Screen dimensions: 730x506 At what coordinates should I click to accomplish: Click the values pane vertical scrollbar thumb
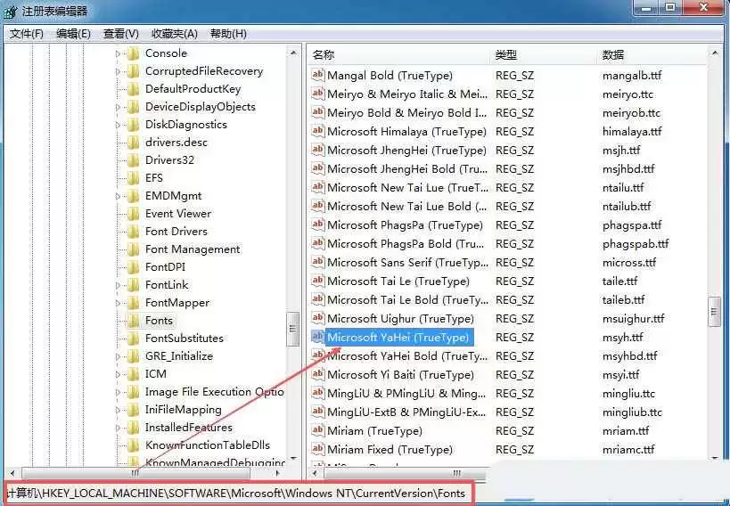click(x=714, y=312)
